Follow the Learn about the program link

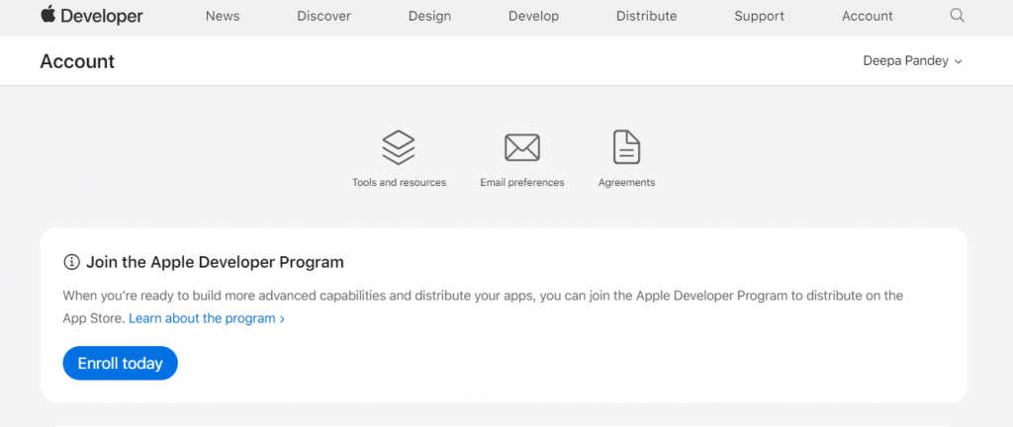[207, 318]
